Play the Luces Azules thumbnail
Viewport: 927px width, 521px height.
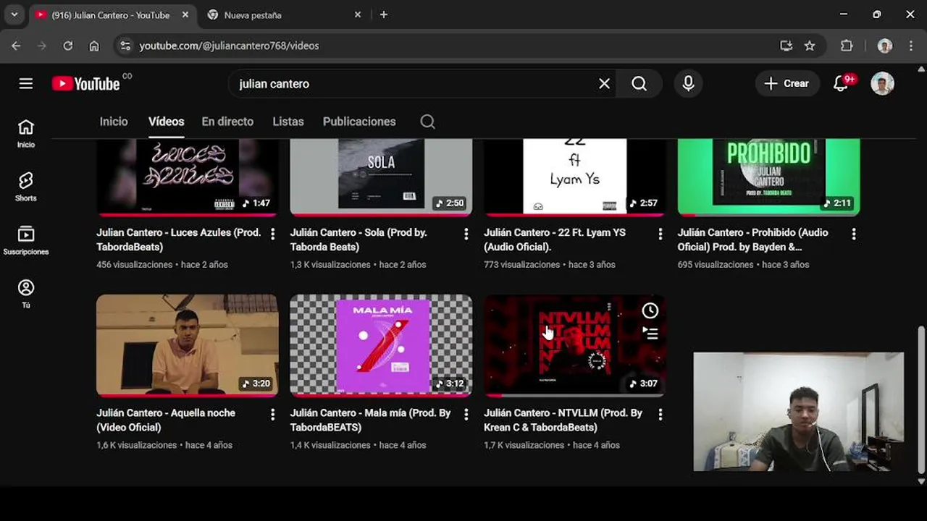(x=188, y=177)
